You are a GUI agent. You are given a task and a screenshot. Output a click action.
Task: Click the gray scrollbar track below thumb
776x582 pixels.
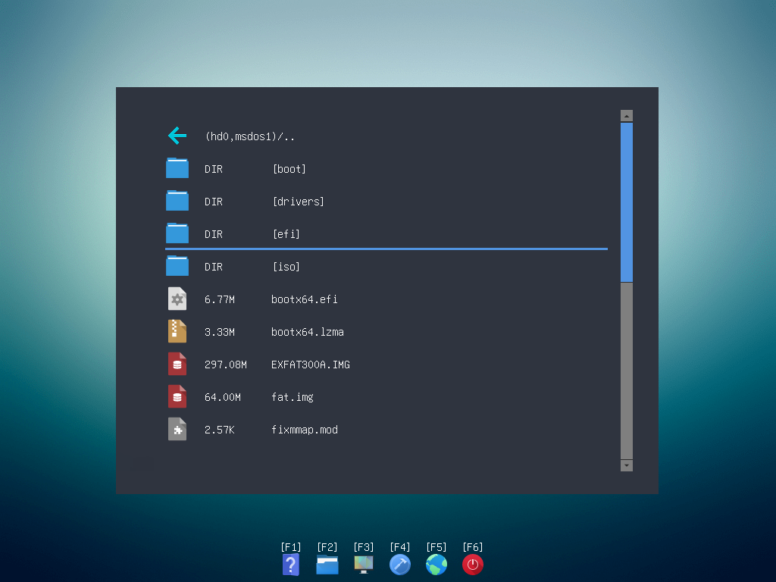(627, 371)
